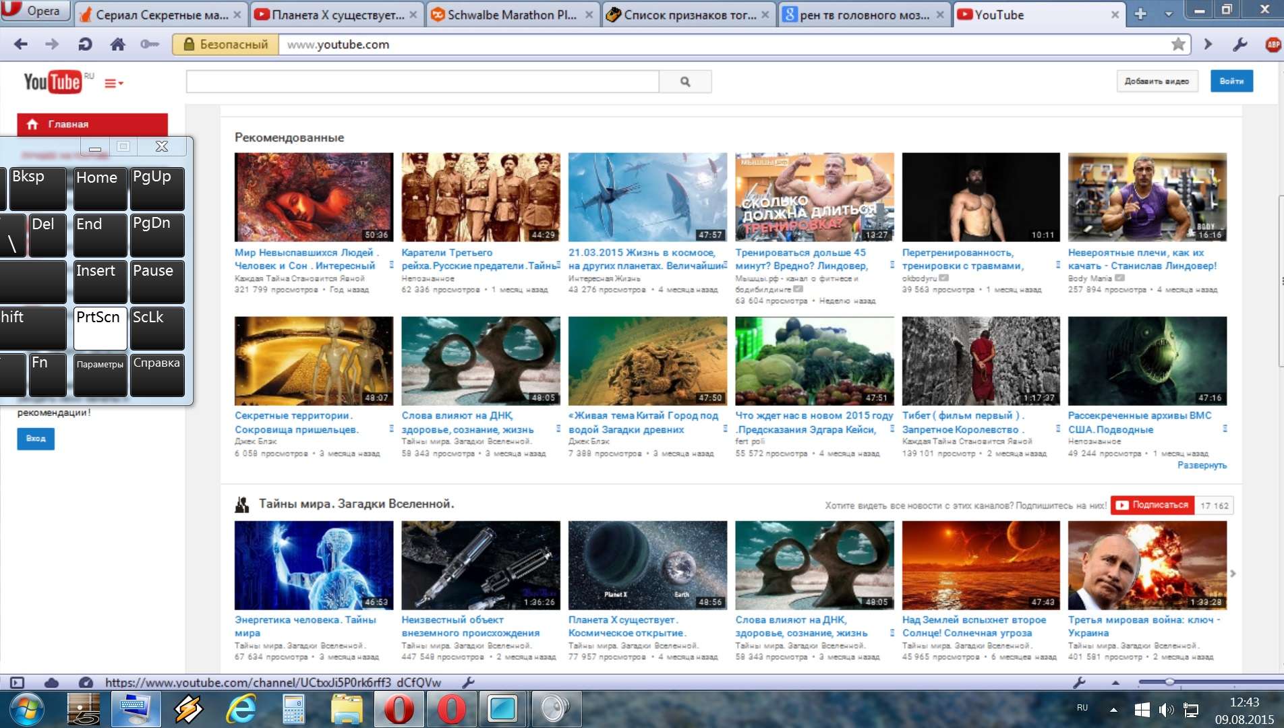The image size is (1284, 728).
Task: Click the YouTube search magnifier button
Action: pos(684,82)
